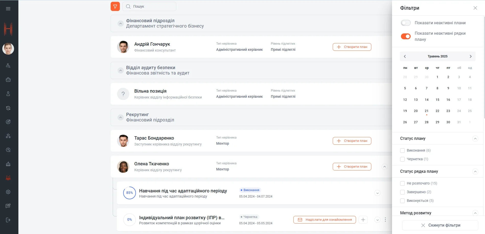This screenshot has width=485, height=234.
Task: Click the logout icon in sidebar
Action: (x=8, y=220)
